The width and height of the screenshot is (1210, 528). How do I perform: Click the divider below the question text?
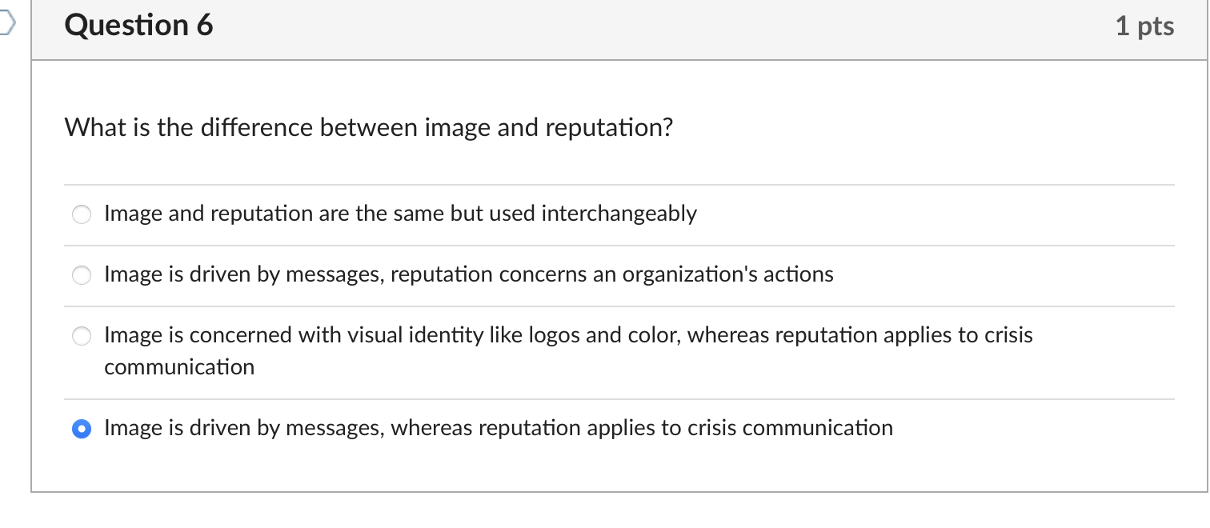(x=616, y=183)
